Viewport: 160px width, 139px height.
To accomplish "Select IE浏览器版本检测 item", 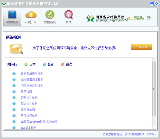I will pyautogui.click(x=32, y=80).
